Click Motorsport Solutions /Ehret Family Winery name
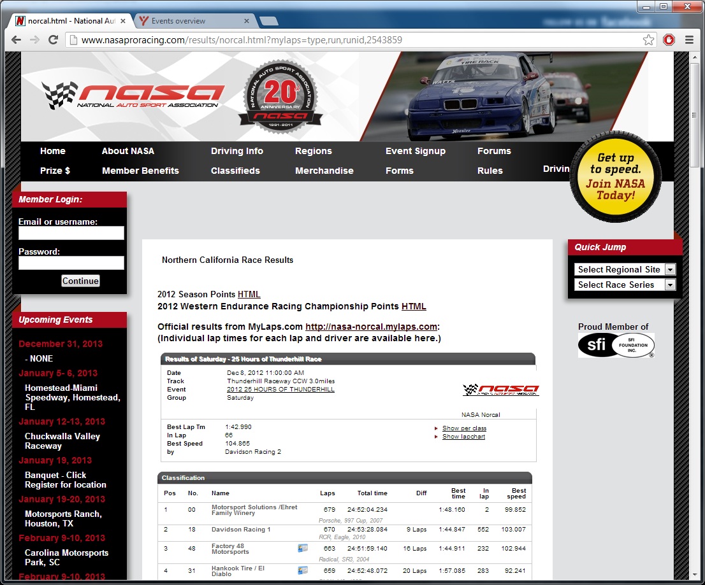The height and width of the screenshot is (585, 705). (x=254, y=510)
